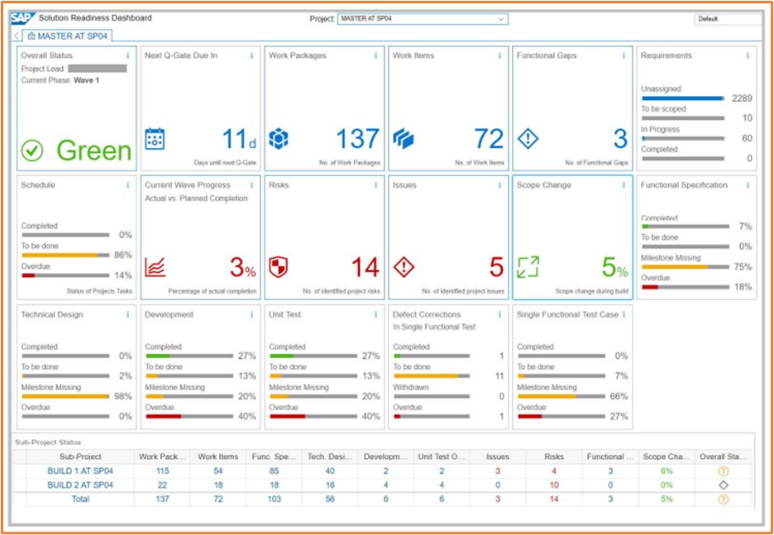The image size is (774, 535).
Task: Click the red diamond Issues icon
Action: pyautogui.click(x=404, y=268)
